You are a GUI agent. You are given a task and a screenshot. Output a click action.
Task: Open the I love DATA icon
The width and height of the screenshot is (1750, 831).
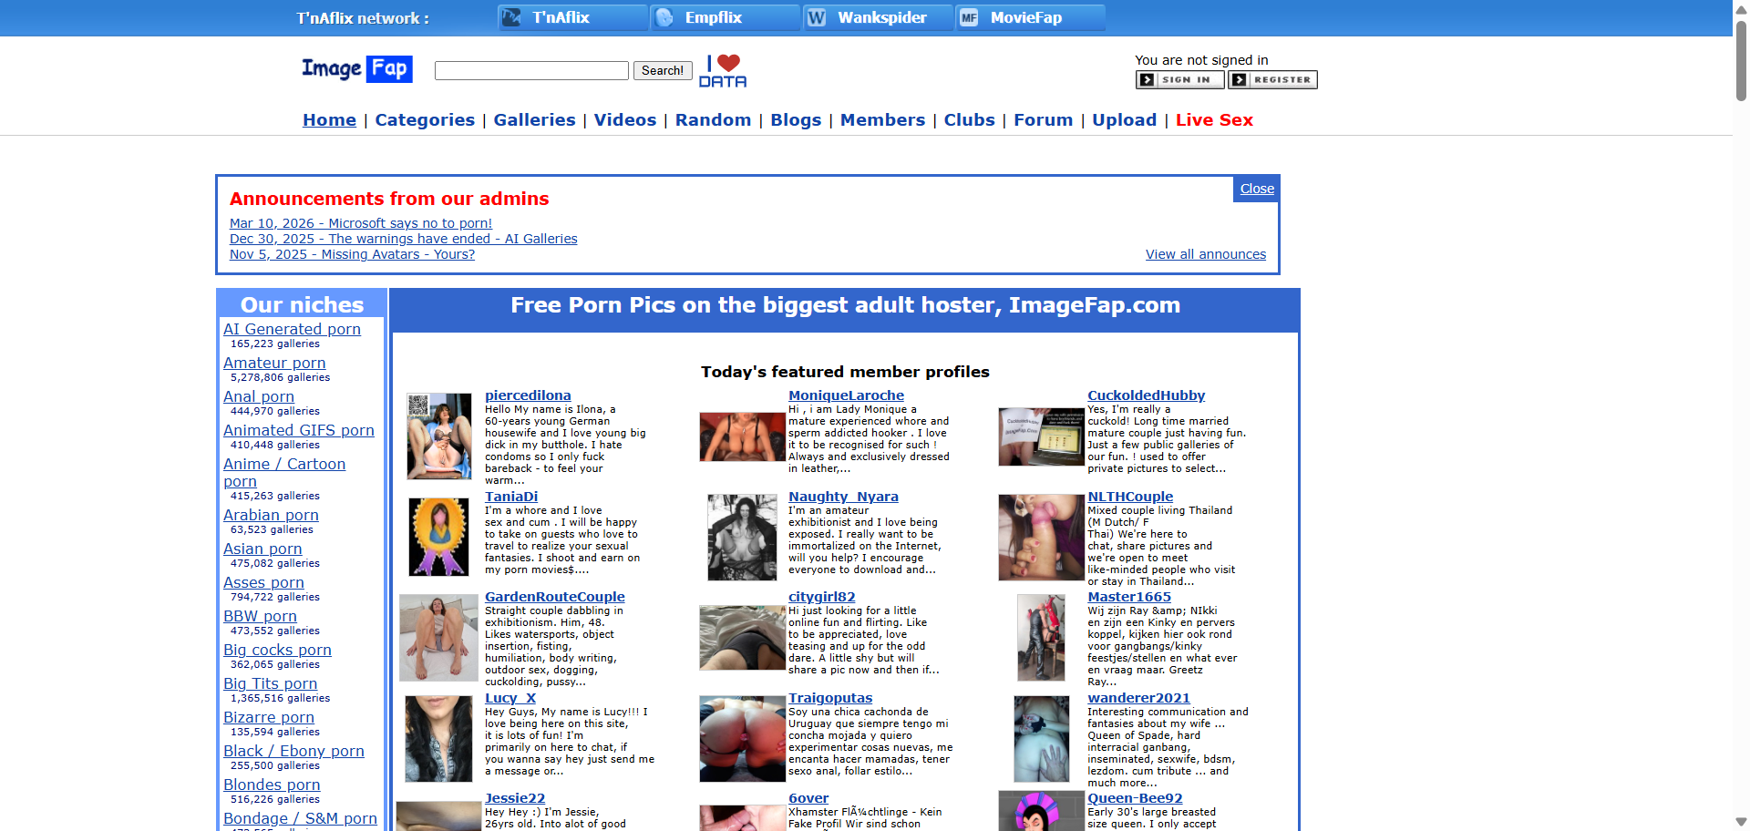point(723,70)
